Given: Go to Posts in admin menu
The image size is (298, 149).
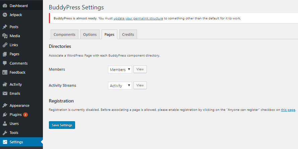Looking at the screenshot, I should tap(14, 27).
